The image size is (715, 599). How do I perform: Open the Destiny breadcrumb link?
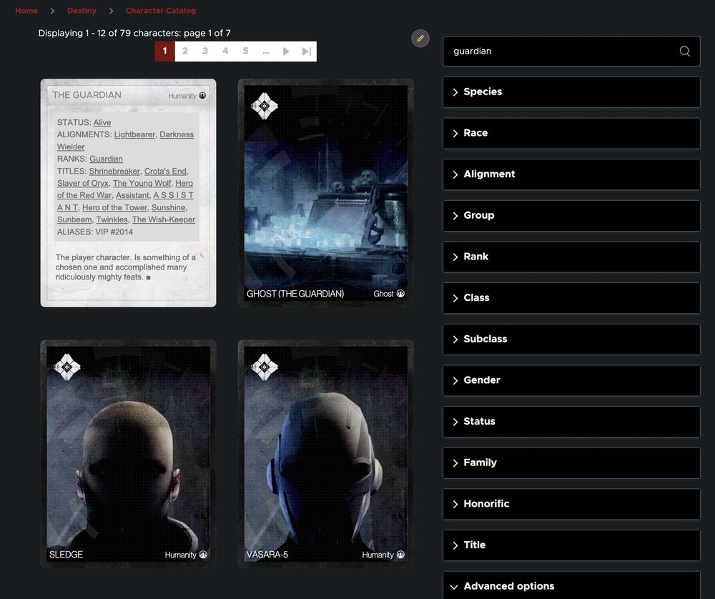(x=82, y=11)
